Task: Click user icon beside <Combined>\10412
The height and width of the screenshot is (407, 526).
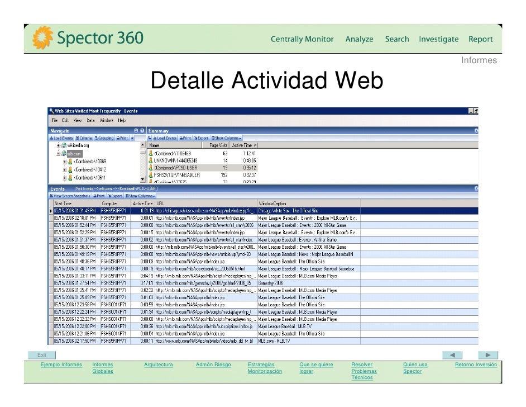Action: click(70, 169)
